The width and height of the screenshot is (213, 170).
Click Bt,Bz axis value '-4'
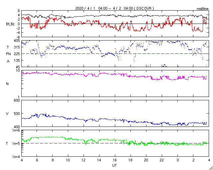click(x=18, y=33)
